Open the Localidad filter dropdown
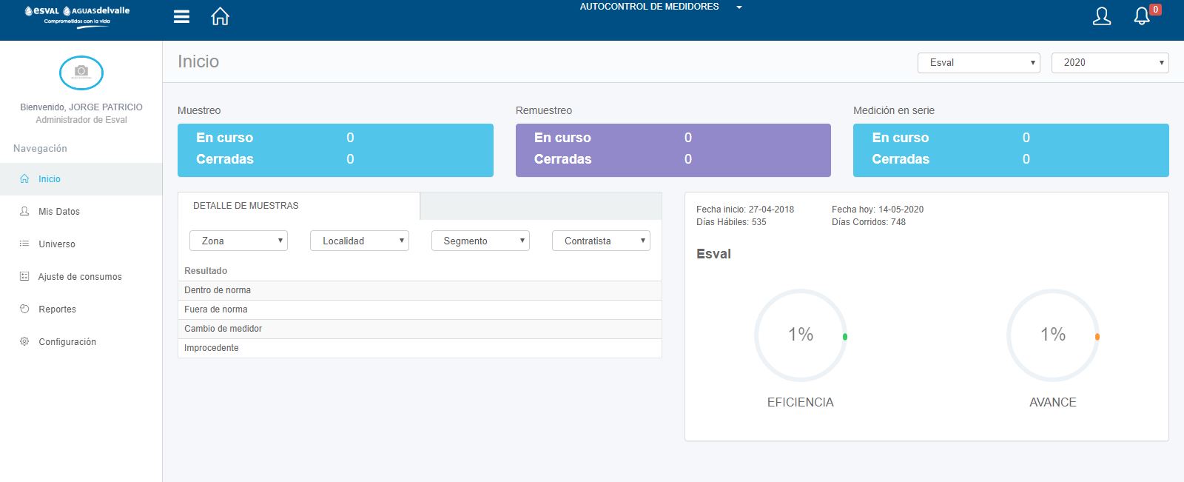Screen dimensions: 1184x482 pos(359,241)
